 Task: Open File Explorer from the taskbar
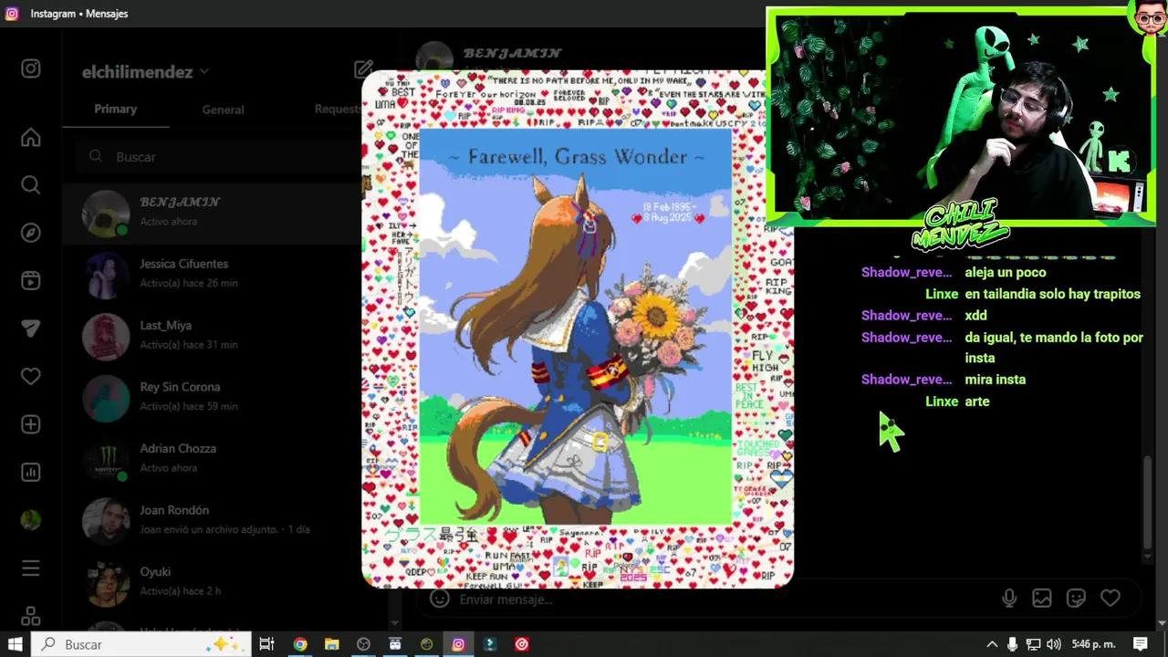pos(331,644)
